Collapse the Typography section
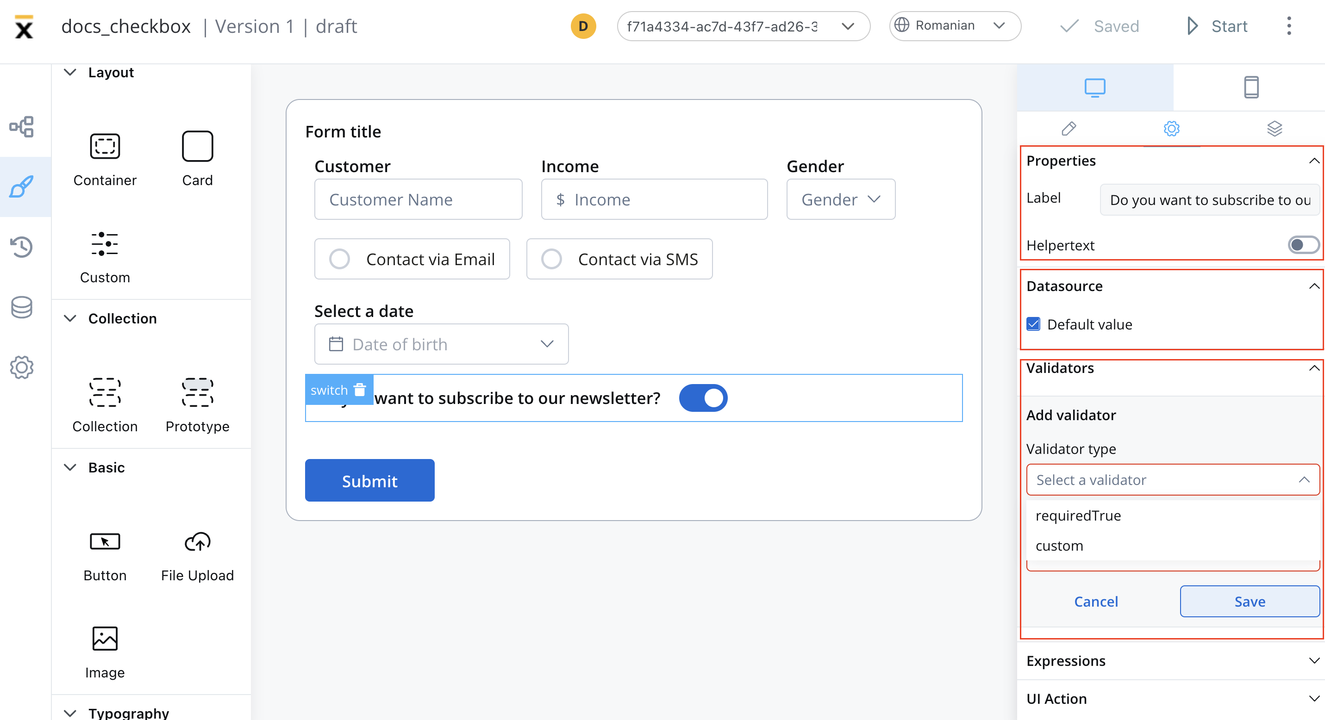This screenshot has height=720, width=1325. [x=70, y=714]
